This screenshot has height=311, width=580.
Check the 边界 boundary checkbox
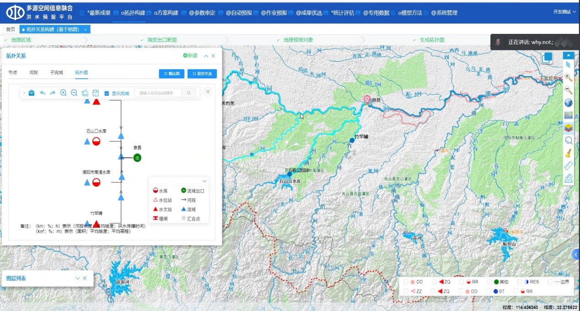(x=550, y=282)
